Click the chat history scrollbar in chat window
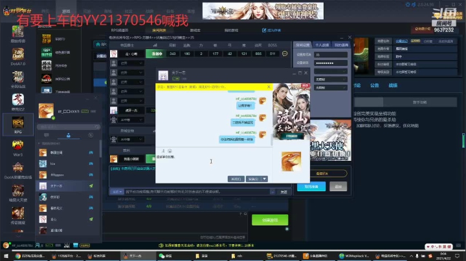Viewport: 466px width, 261px height. (x=272, y=140)
